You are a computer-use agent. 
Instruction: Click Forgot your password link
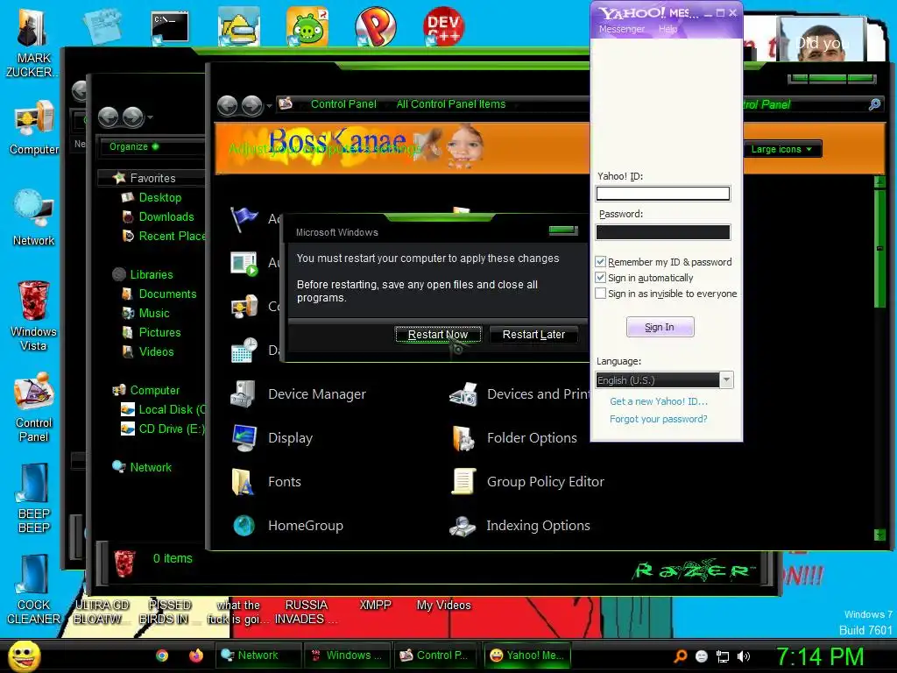[659, 419]
